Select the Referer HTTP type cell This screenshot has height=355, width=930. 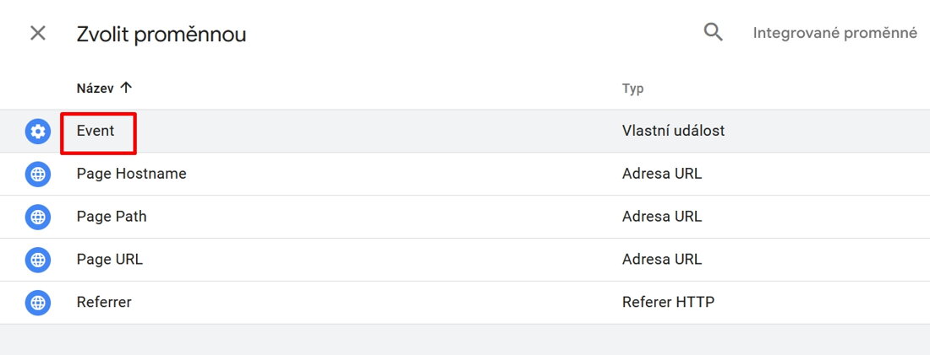(669, 303)
